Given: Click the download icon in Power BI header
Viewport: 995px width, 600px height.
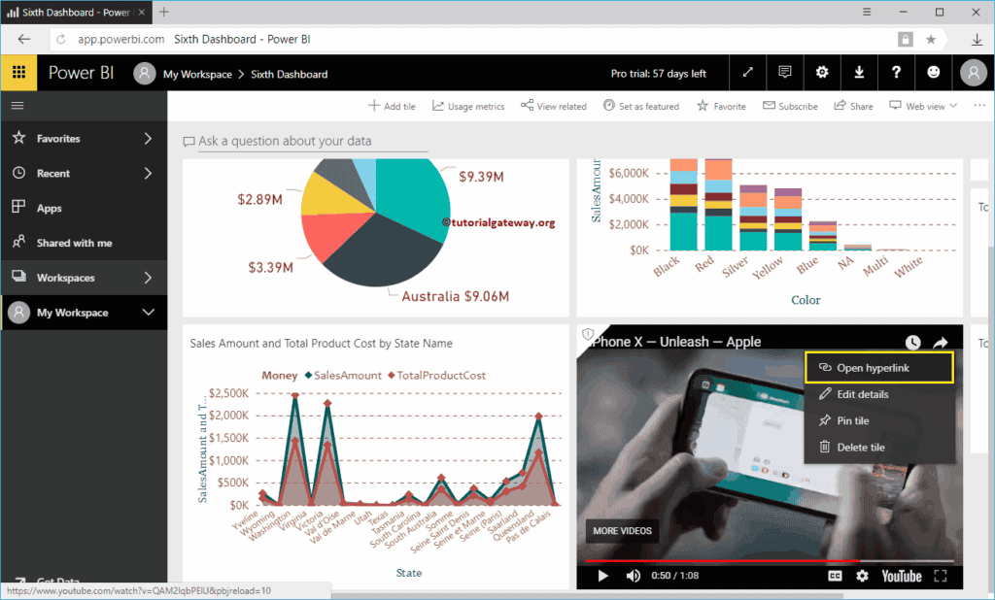Looking at the screenshot, I should coord(859,72).
